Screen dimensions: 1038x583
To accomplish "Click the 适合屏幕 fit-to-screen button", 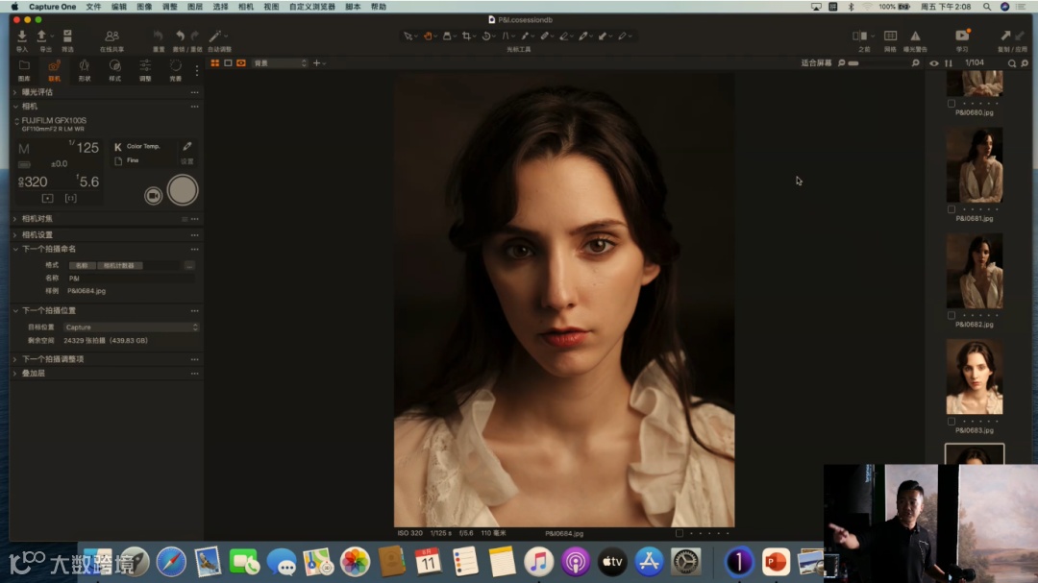I will pos(816,63).
